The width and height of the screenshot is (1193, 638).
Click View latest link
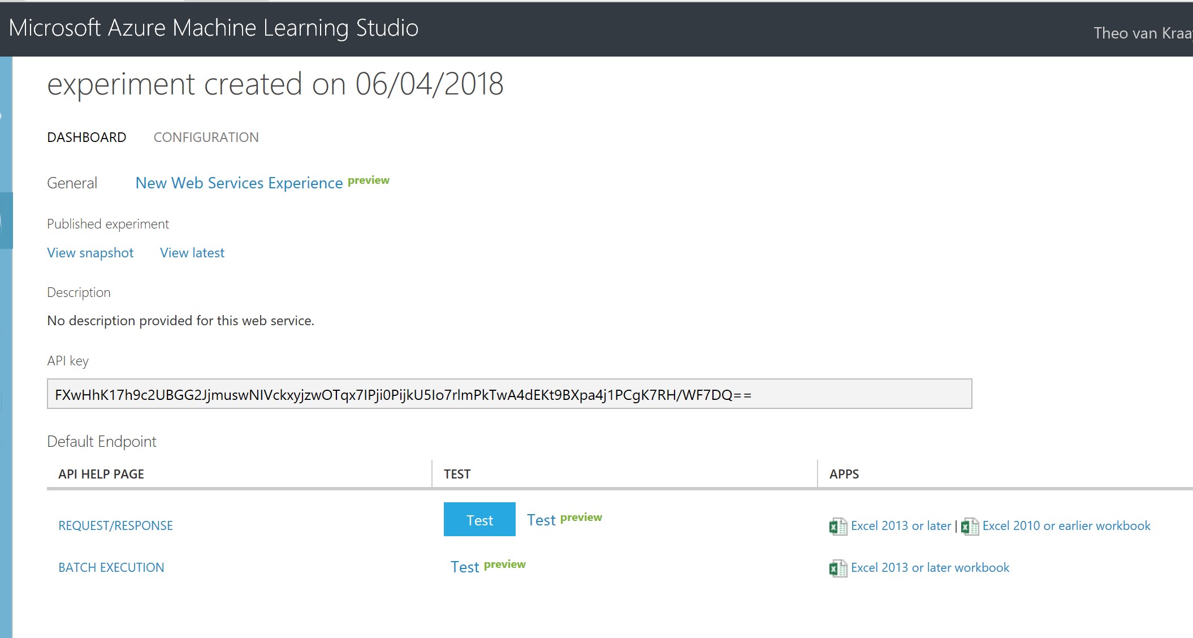(x=192, y=253)
